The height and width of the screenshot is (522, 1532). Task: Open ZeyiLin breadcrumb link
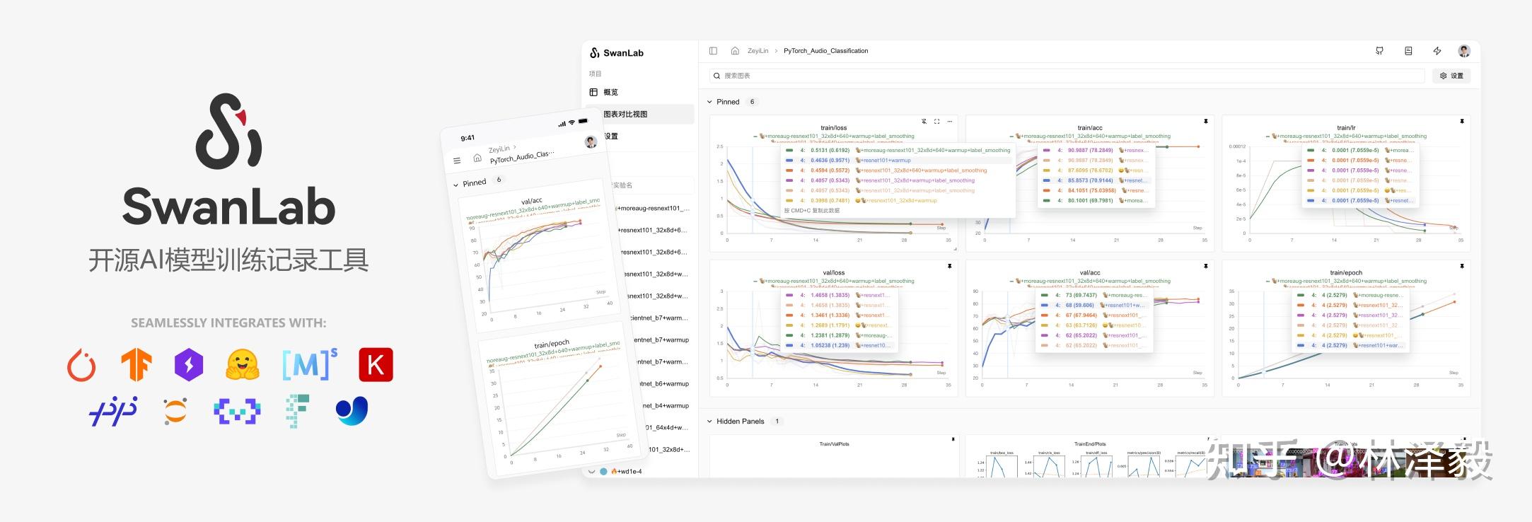point(758,51)
